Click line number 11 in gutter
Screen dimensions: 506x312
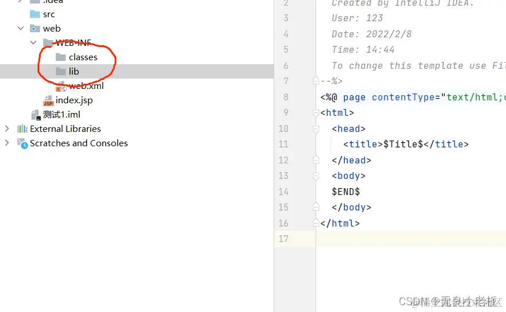[283, 144]
